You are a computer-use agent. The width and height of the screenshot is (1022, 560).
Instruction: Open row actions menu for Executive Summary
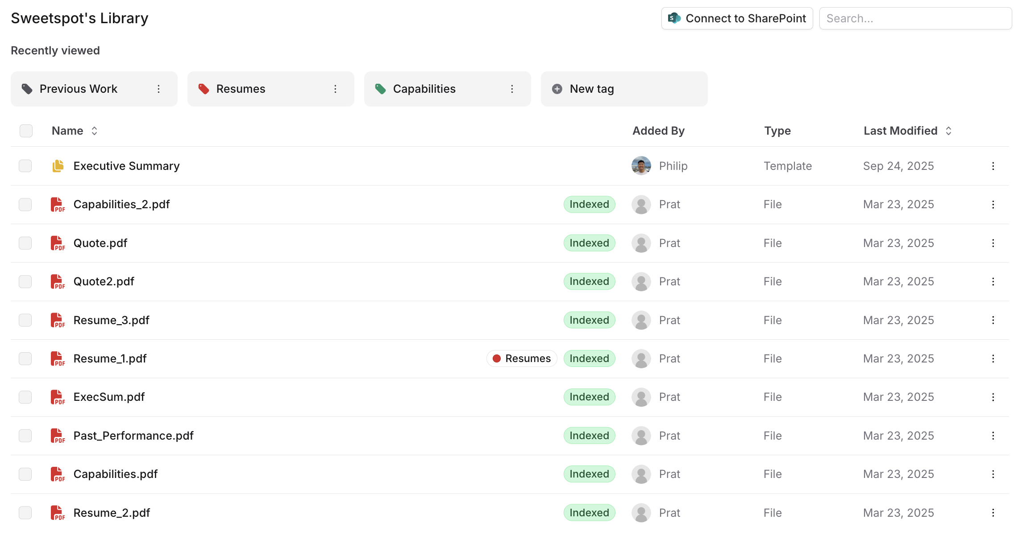(993, 166)
